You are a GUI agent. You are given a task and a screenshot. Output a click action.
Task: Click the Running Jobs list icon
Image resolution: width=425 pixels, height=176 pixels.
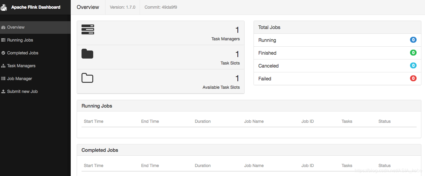[3, 40]
